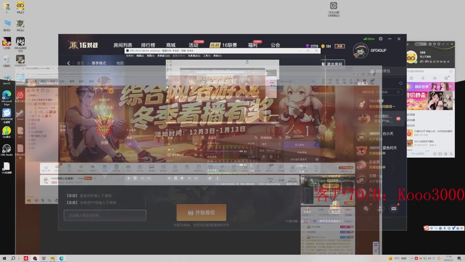Viewport: 465px width, 262px height.
Task: Click the Sogou input method S icon
Action: coord(427,228)
